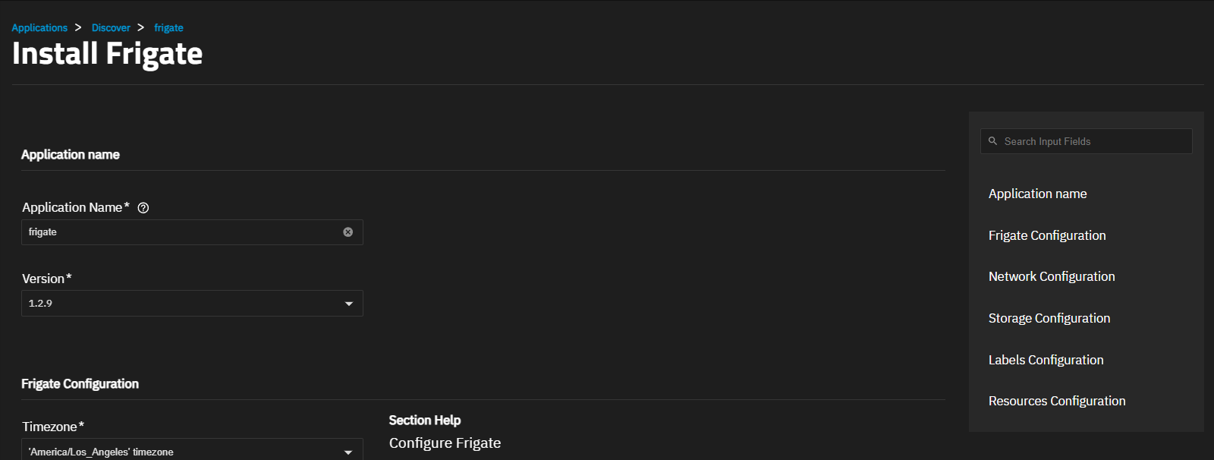
Task: Click the Frigate Configuration section heading
Action: pyautogui.click(x=80, y=384)
